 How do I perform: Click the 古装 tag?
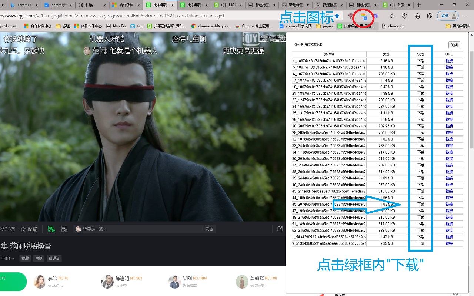25,258
